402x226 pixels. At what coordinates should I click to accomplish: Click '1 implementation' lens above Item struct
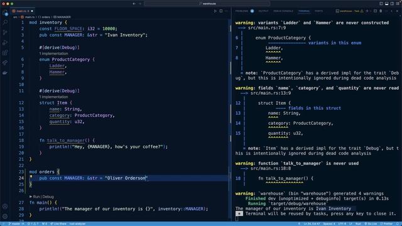pyautogui.click(x=53, y=97)
